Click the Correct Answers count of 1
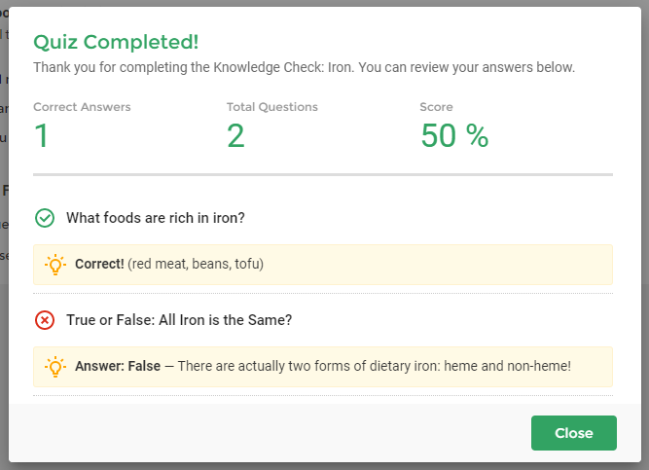This screenshot has height=470, width=649. click(42, 136)
